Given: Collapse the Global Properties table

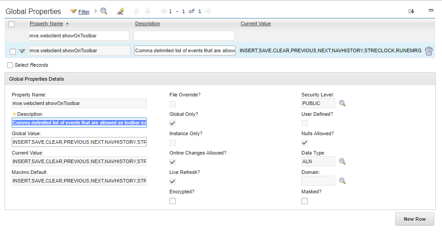Looking at the screenshot, I should (431, 10).
